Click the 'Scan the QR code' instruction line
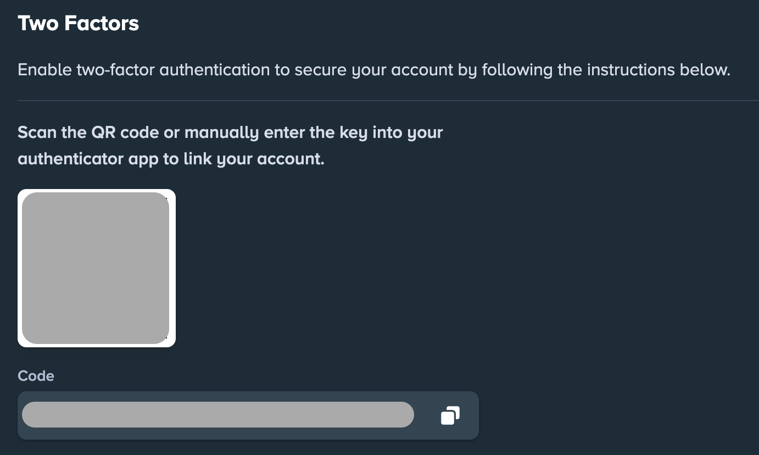The image size is (759, 455). 230,132
